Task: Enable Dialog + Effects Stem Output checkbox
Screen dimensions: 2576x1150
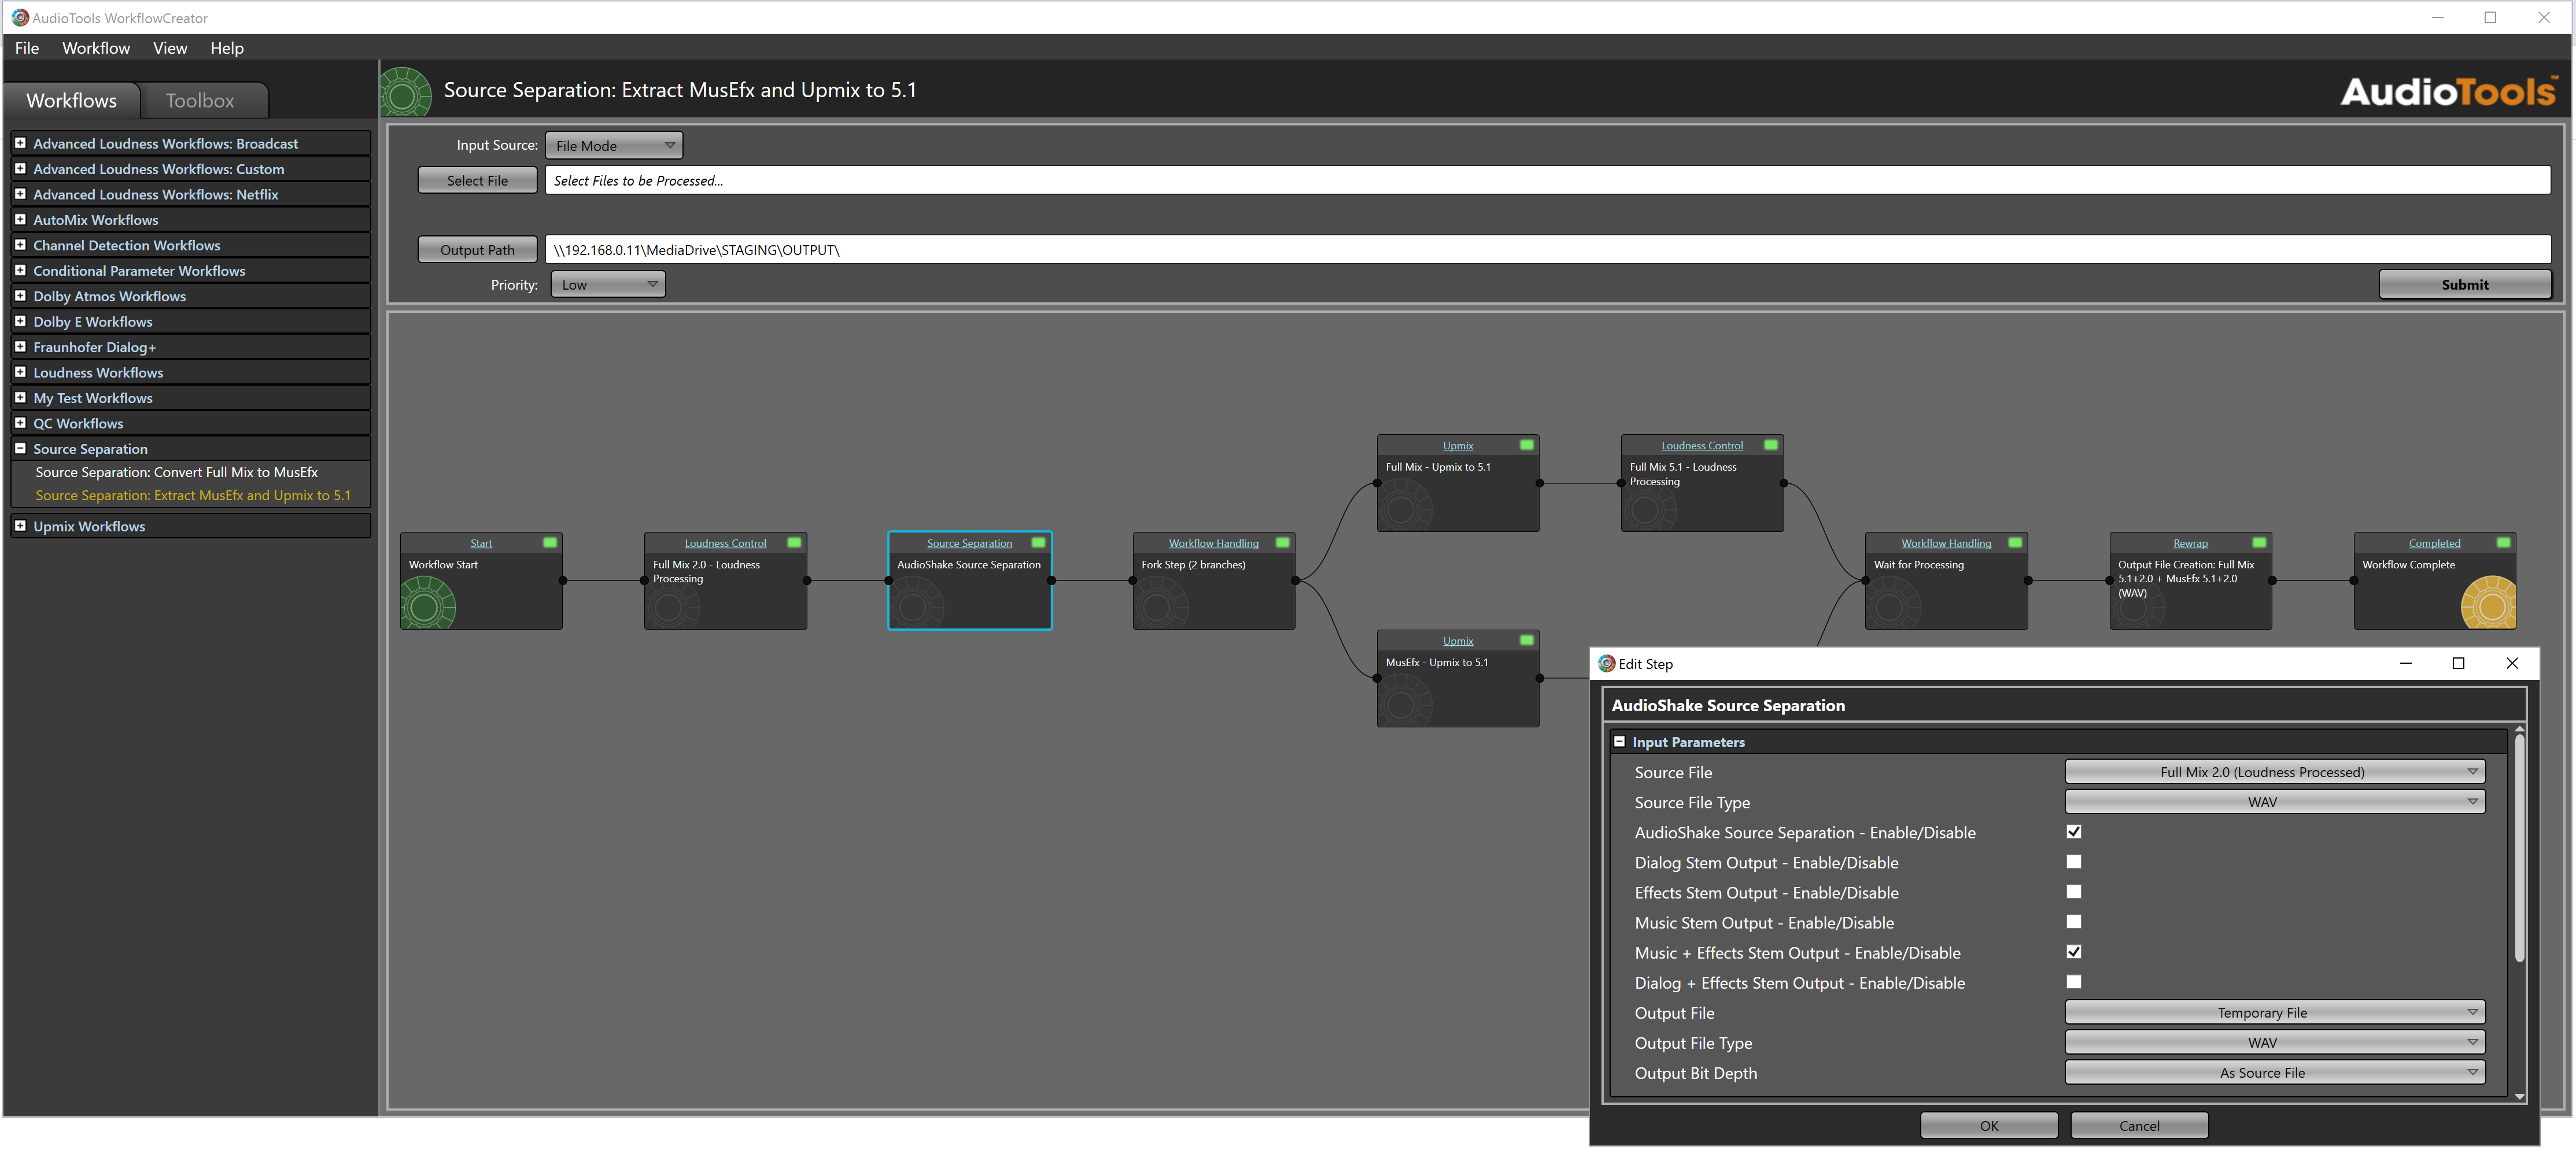Action: tap(2073, 982)
